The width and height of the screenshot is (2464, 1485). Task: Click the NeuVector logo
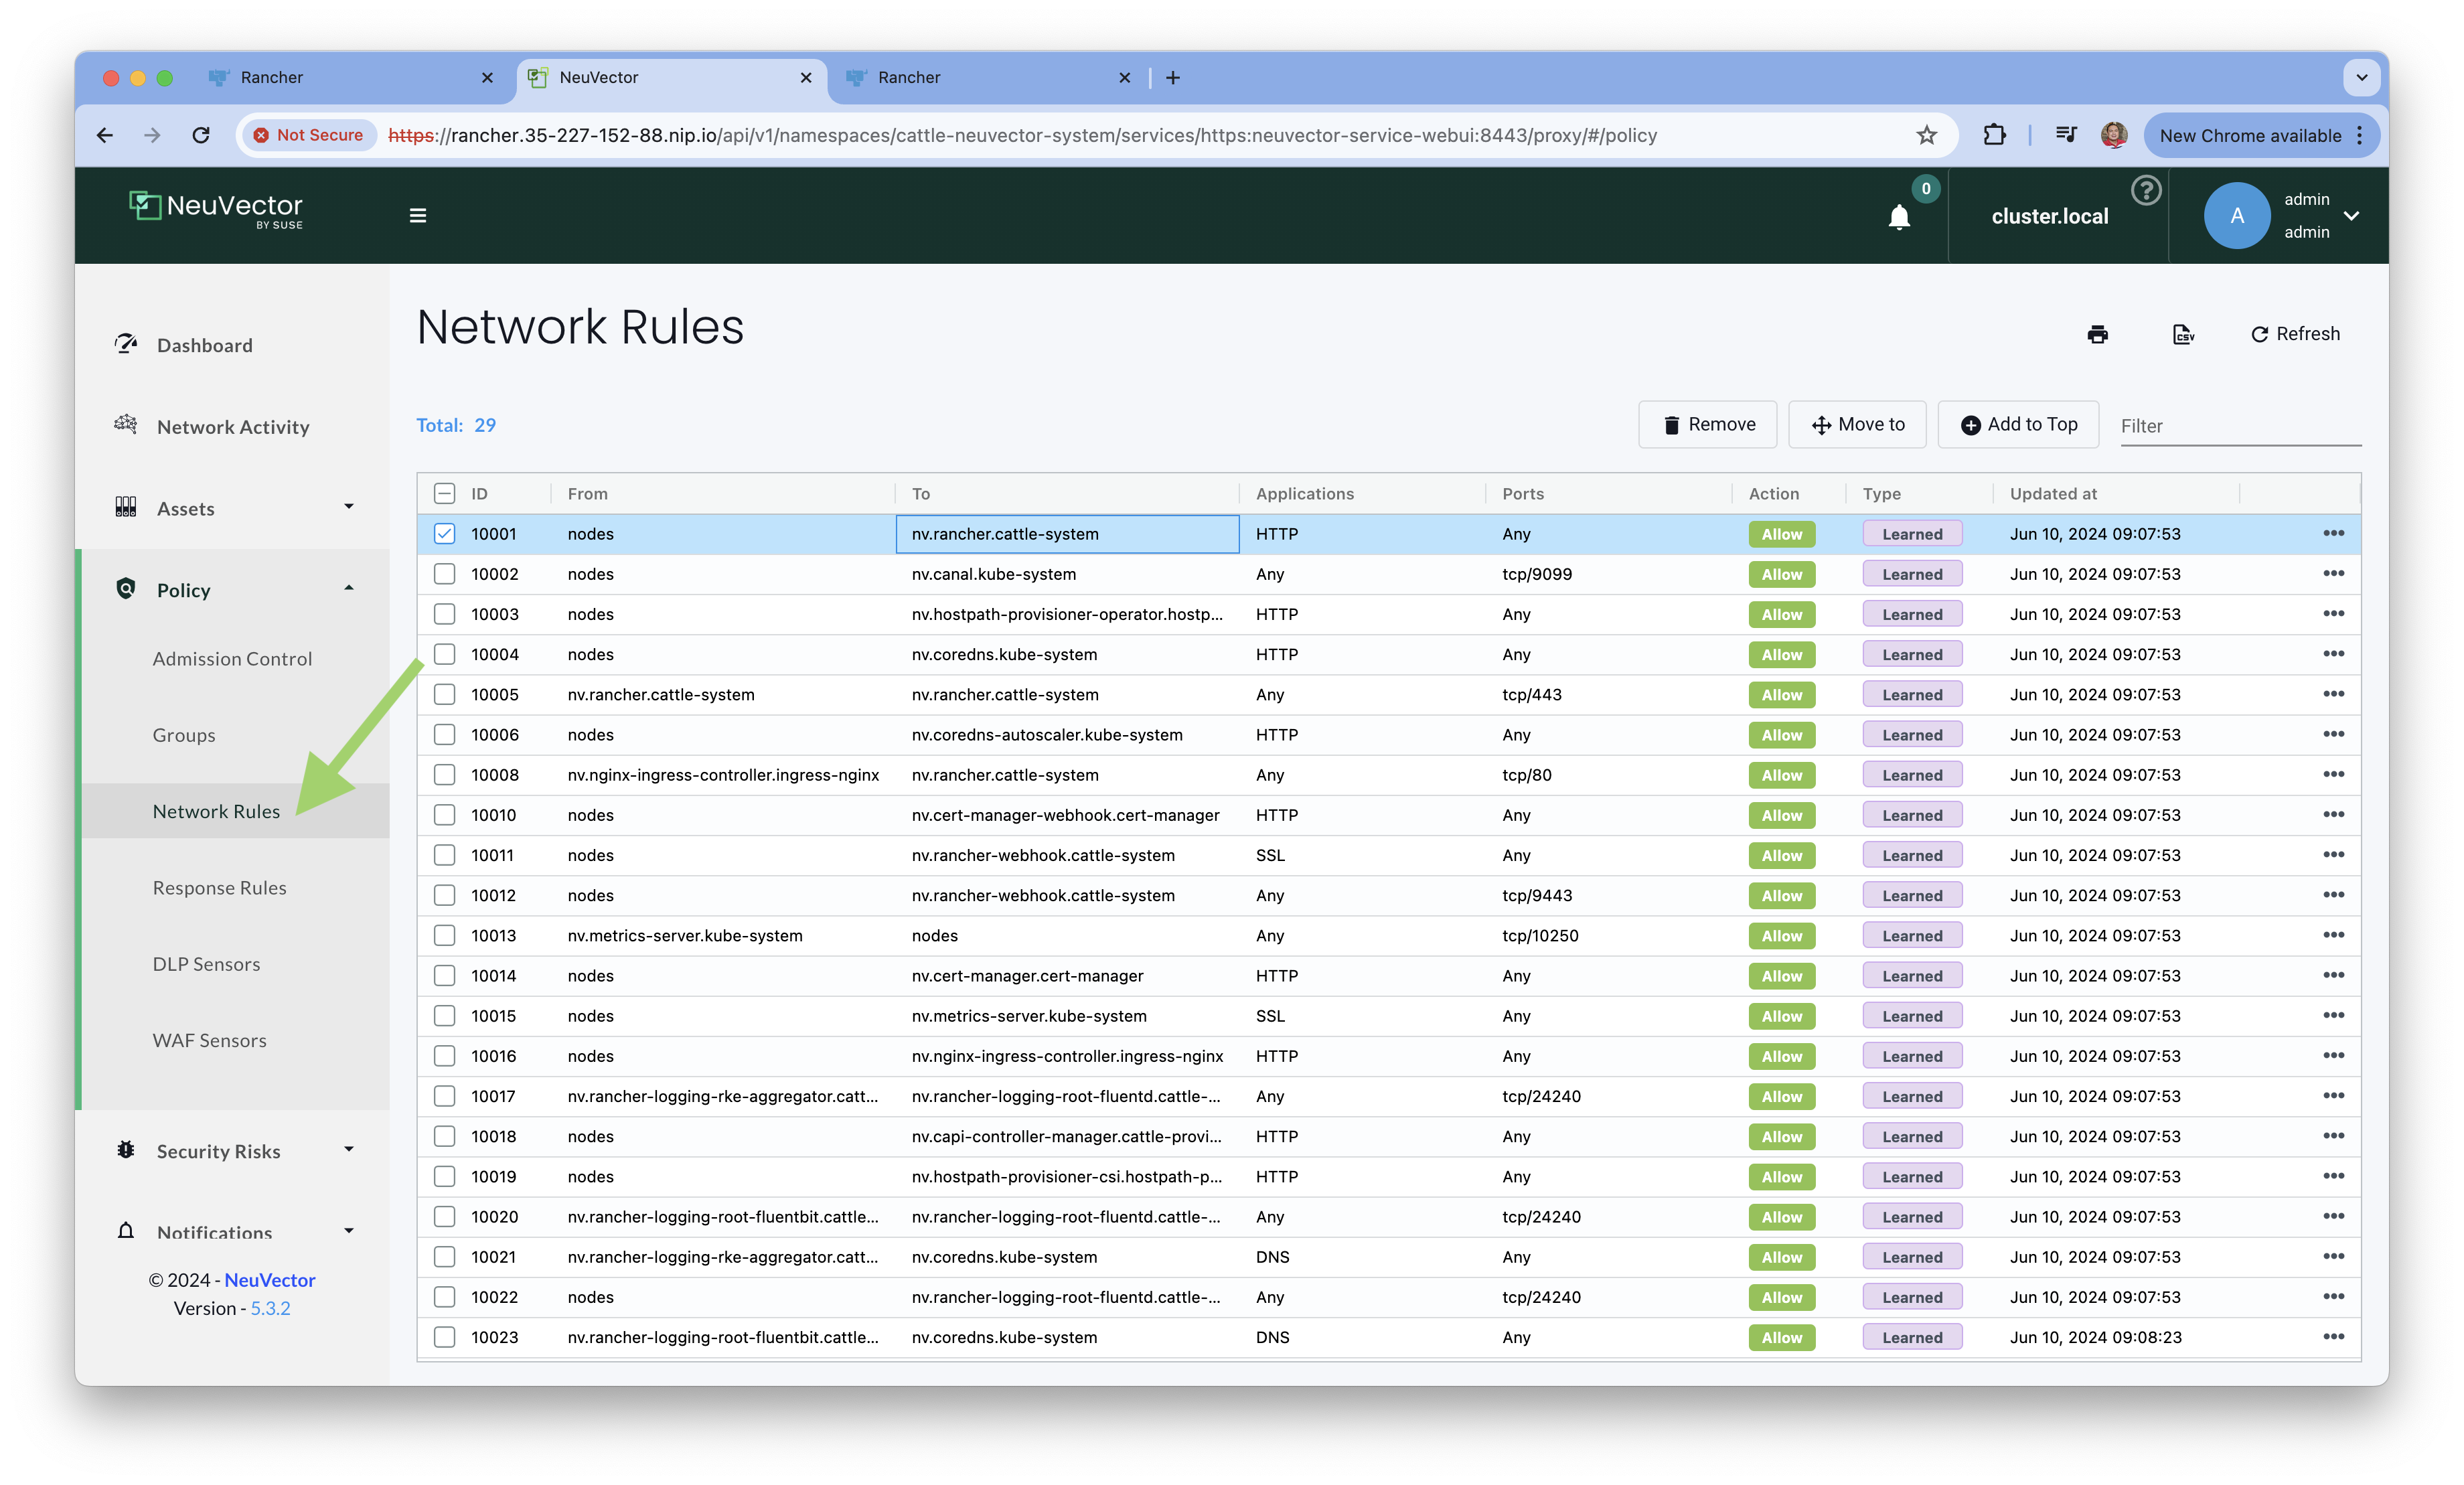coord(216,210)
